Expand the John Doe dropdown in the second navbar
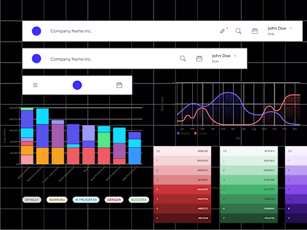307x230 pixels. (235, 56)
